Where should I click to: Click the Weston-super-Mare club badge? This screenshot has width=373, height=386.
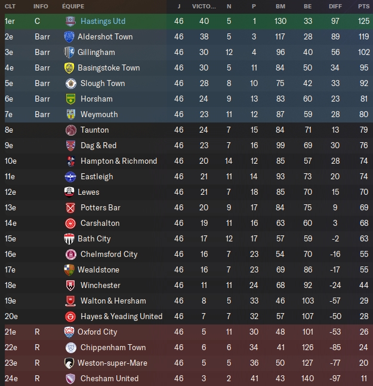(x=69, y=363)
